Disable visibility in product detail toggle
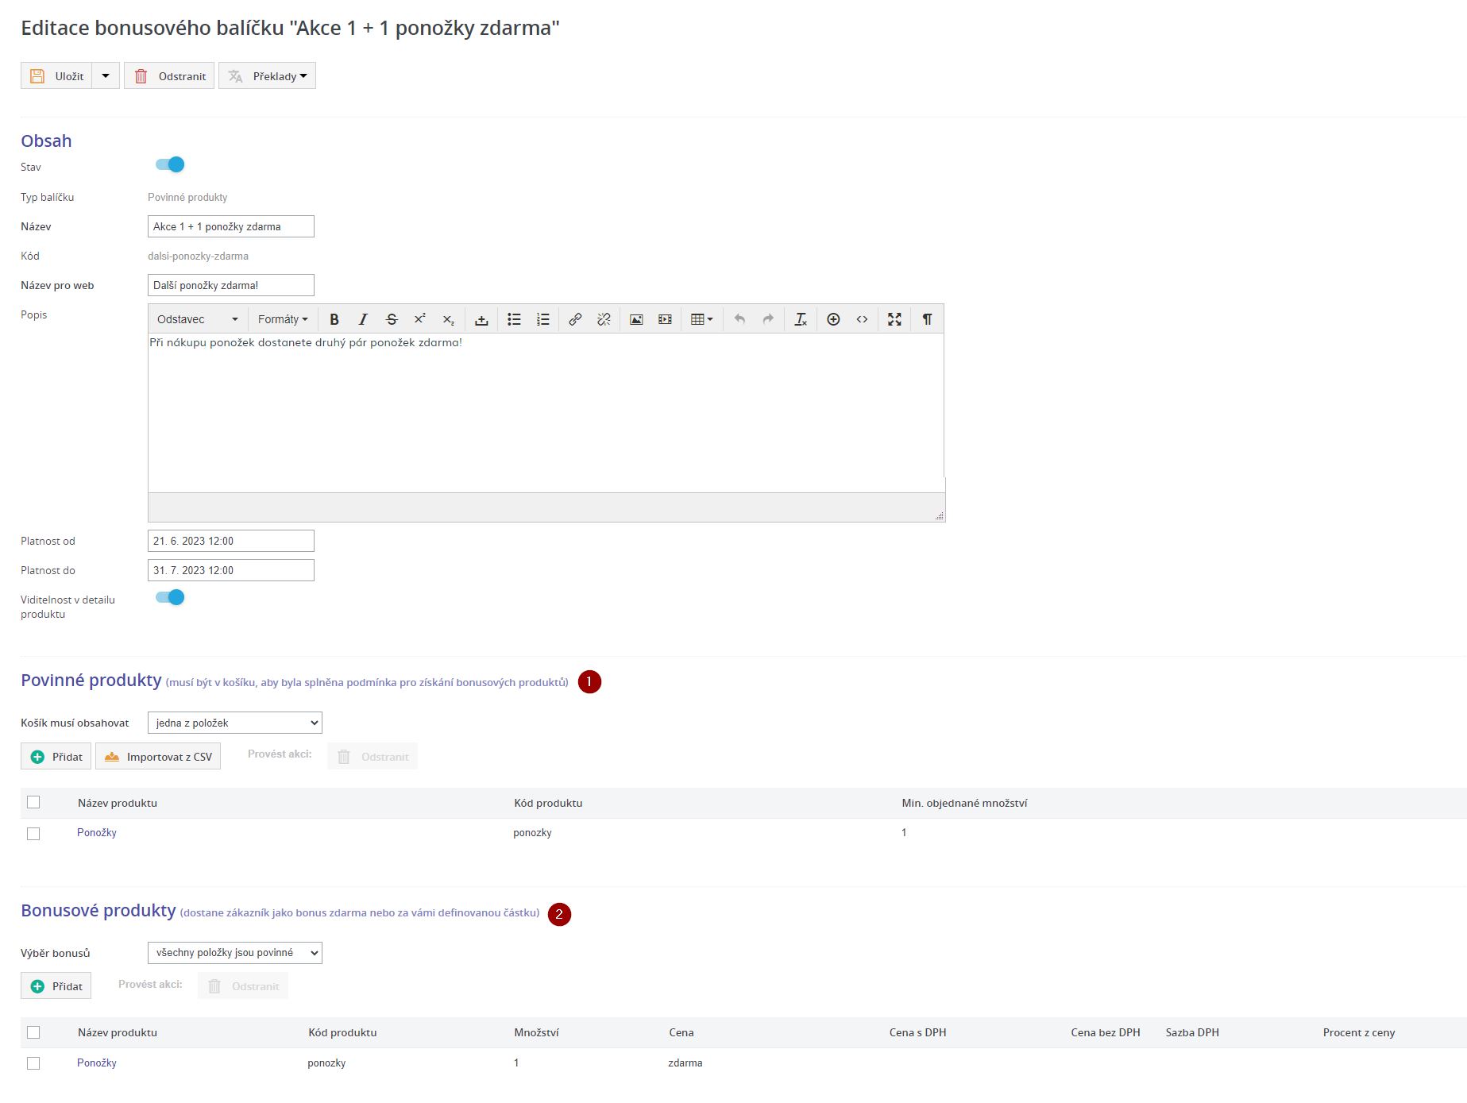 coord(170,597)
